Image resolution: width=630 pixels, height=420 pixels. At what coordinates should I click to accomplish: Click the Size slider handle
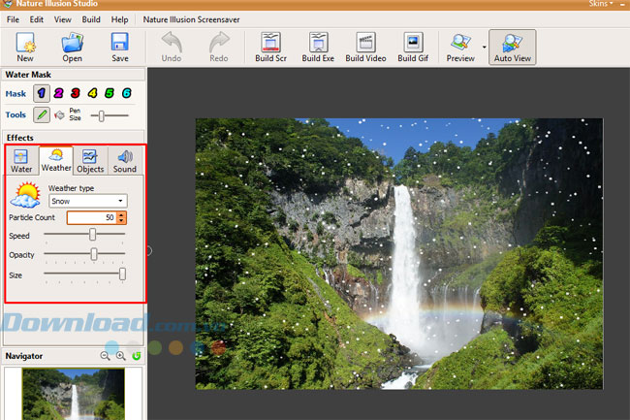[122, 275]
